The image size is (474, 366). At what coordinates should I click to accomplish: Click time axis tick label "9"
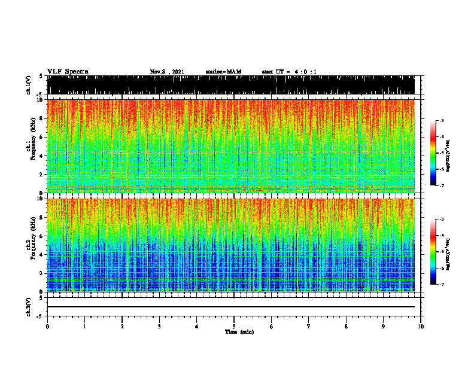383,327
